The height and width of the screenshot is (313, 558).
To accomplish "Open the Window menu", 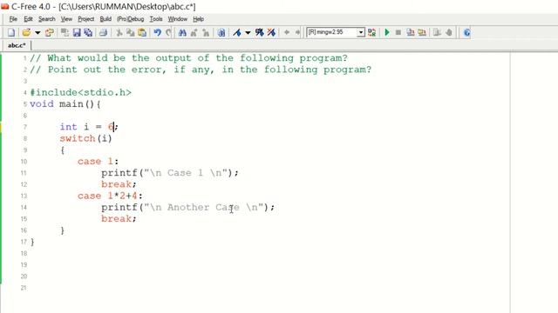I will point(177,19).
